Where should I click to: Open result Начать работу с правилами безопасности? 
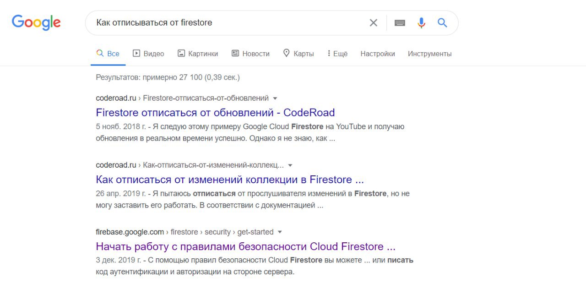(x=245, y=246)
